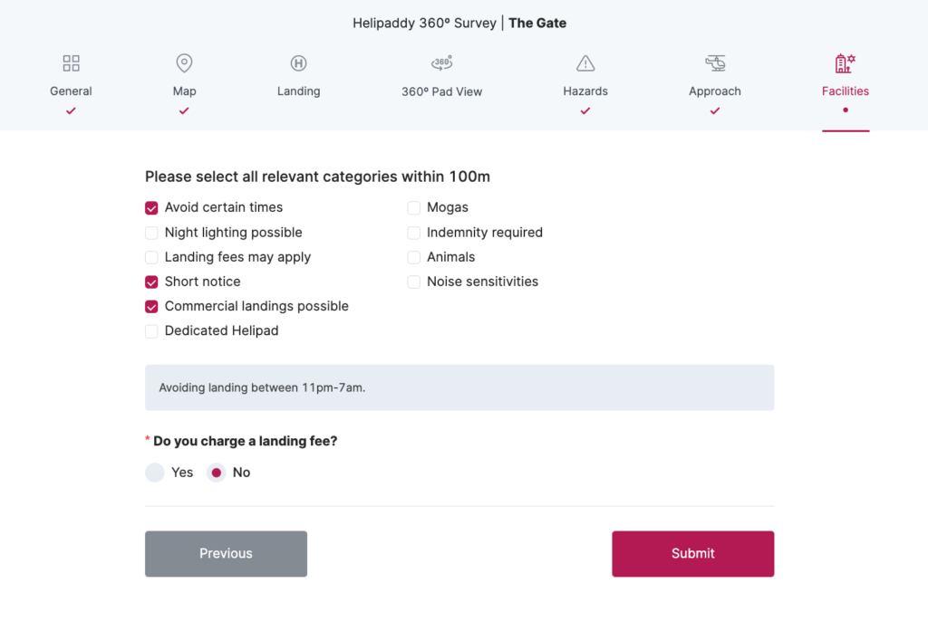The width and height of the screenshot is (928, 631).
Task: Tick the Landing fees may apply checkbox
Action: [x=152, y=257]
